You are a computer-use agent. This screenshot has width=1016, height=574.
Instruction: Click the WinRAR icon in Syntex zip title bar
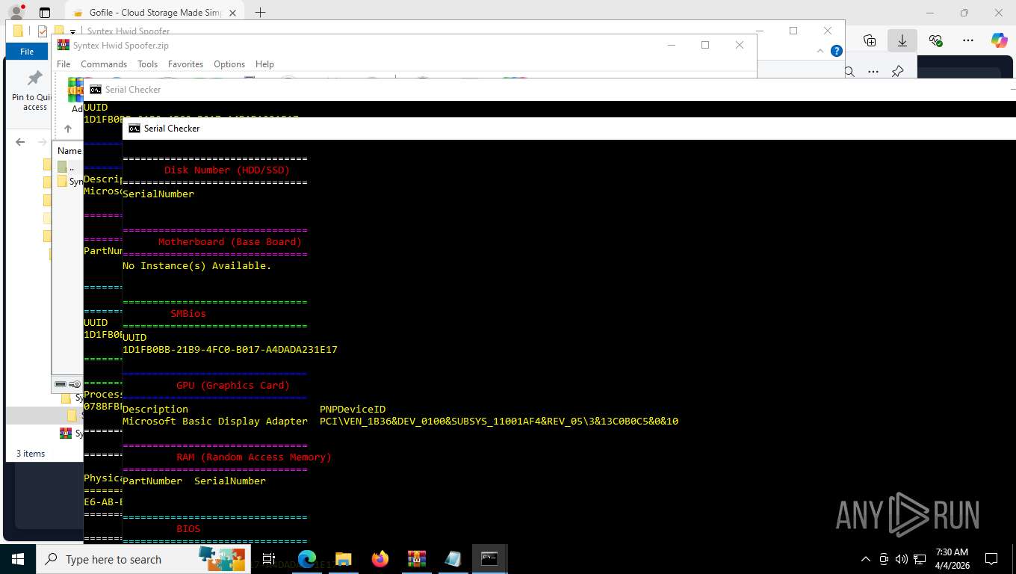[63, 45]
